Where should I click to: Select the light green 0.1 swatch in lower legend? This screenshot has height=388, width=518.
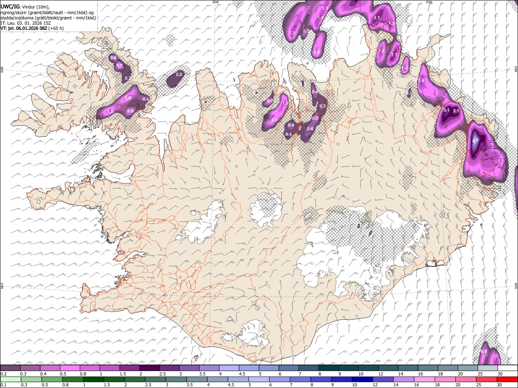10,380
